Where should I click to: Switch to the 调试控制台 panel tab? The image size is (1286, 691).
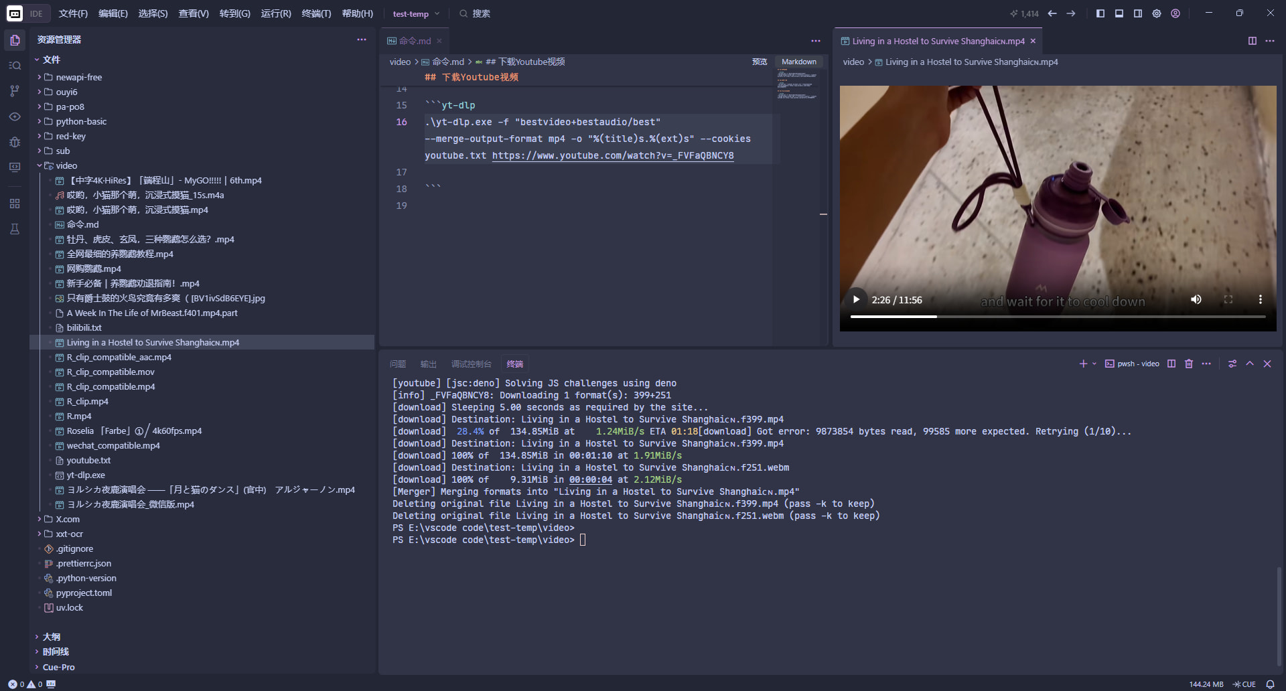472,364
